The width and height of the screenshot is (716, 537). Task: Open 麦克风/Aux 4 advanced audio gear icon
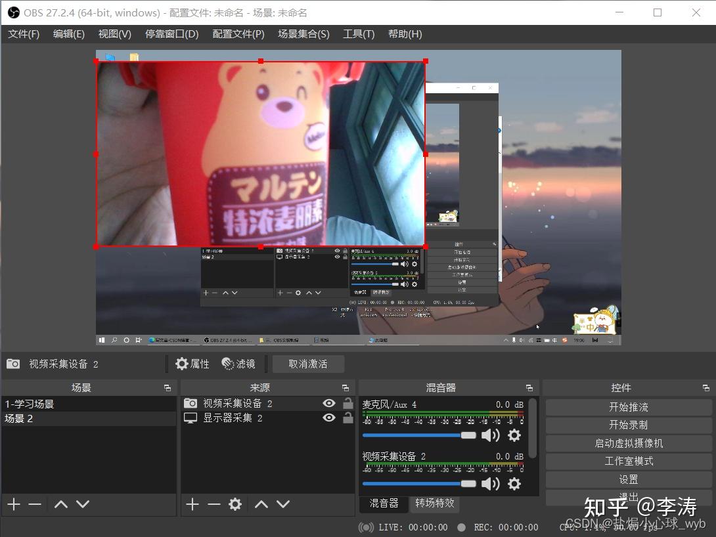click(514, 435)
